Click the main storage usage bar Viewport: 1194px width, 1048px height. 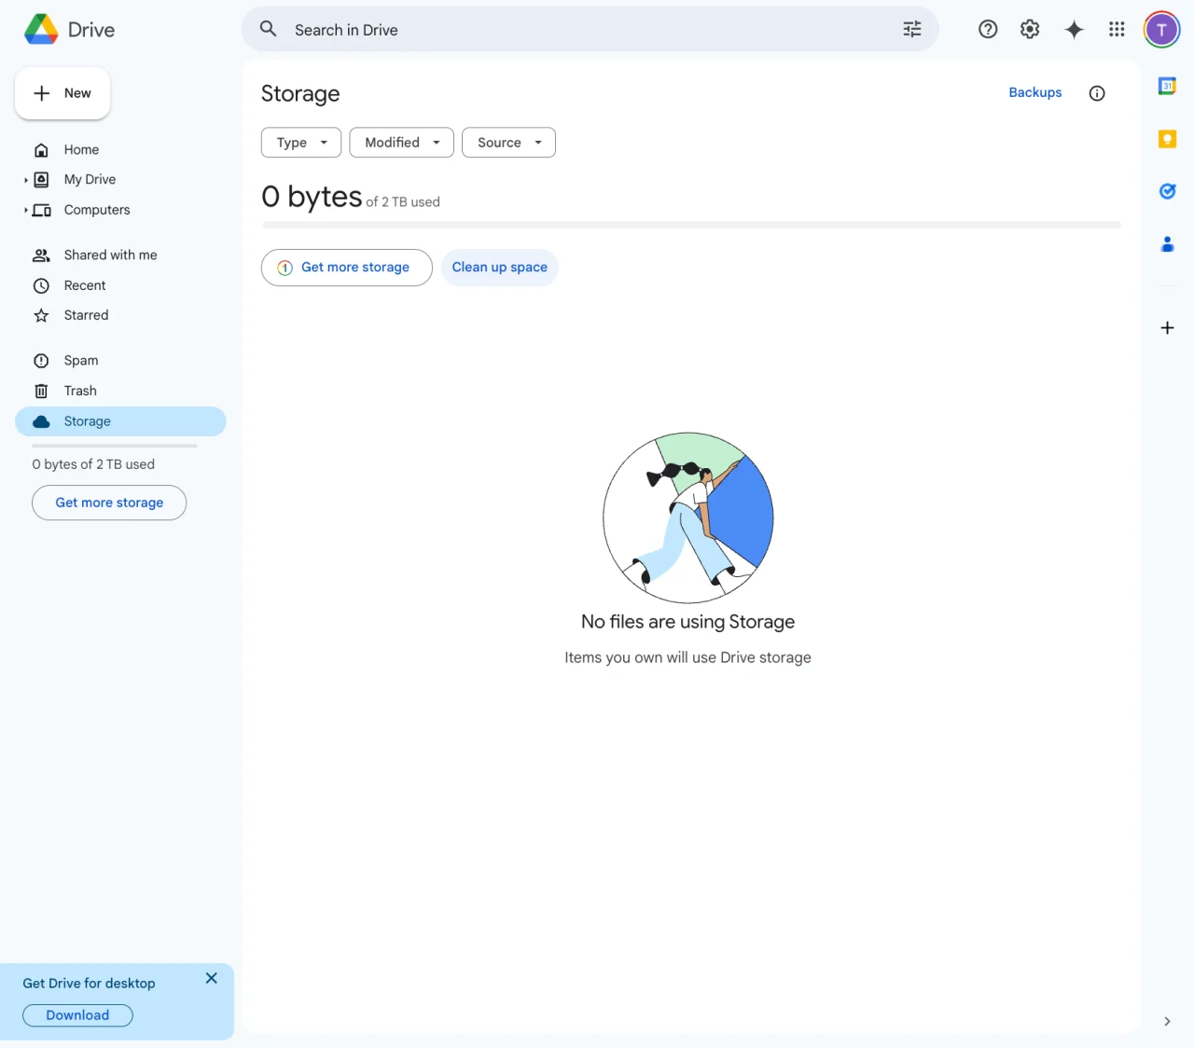(x=691, y=225)
